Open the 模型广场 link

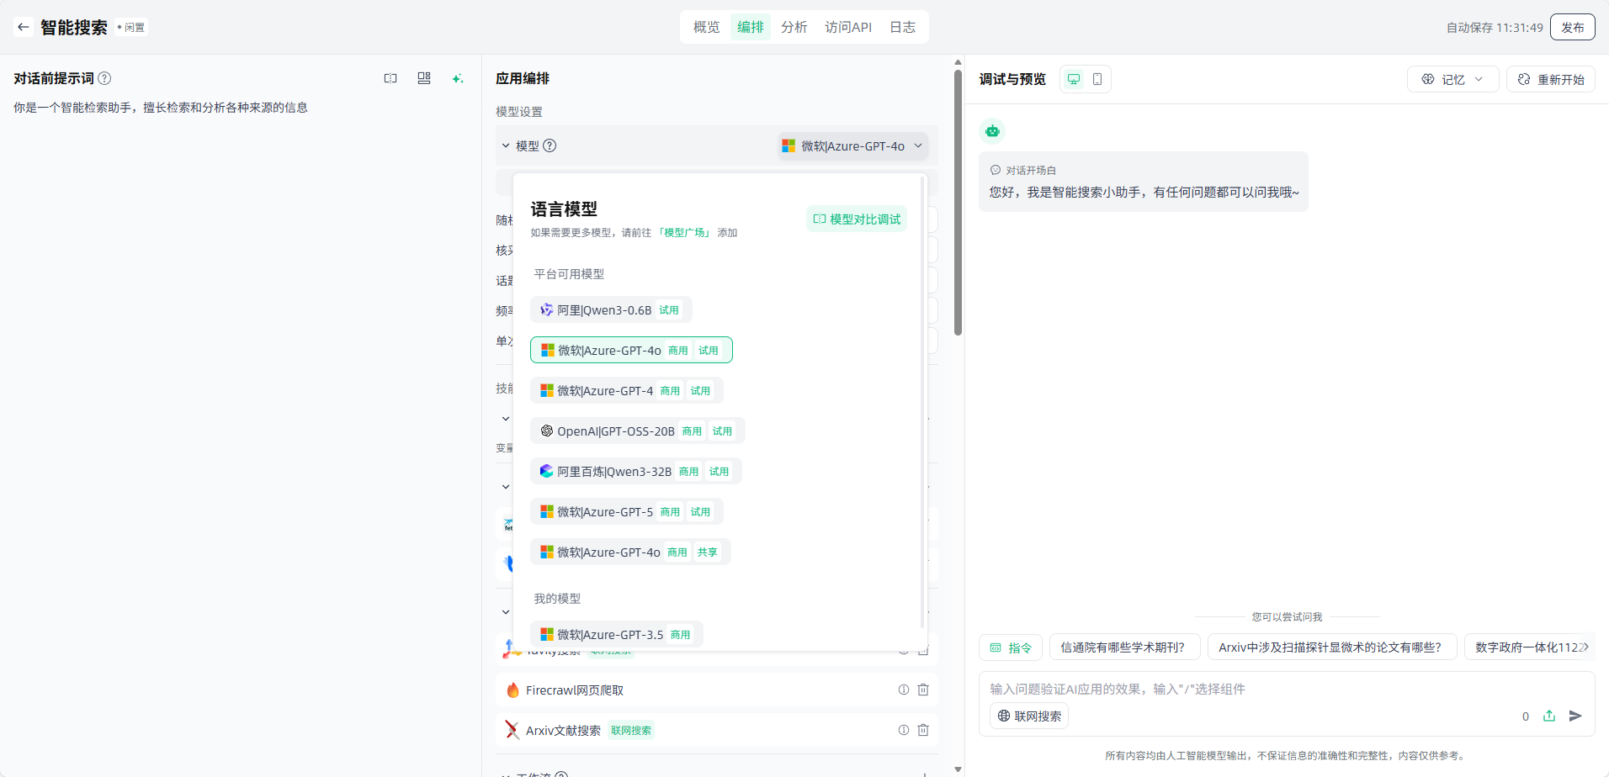tap(684, 233)
